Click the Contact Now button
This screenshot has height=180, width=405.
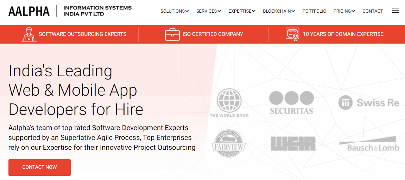coord(39,167)
